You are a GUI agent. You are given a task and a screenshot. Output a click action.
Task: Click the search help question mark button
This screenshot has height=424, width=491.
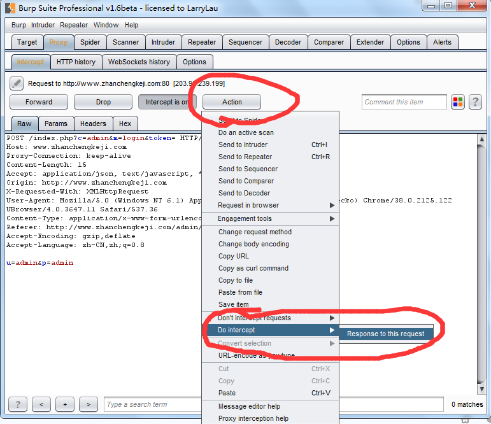(18, 404)
